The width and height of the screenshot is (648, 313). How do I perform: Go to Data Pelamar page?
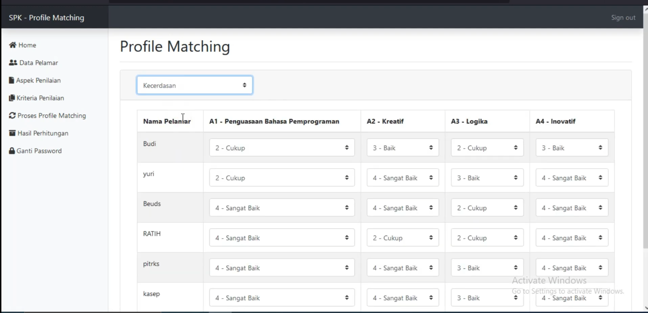(x=39, y=63)
